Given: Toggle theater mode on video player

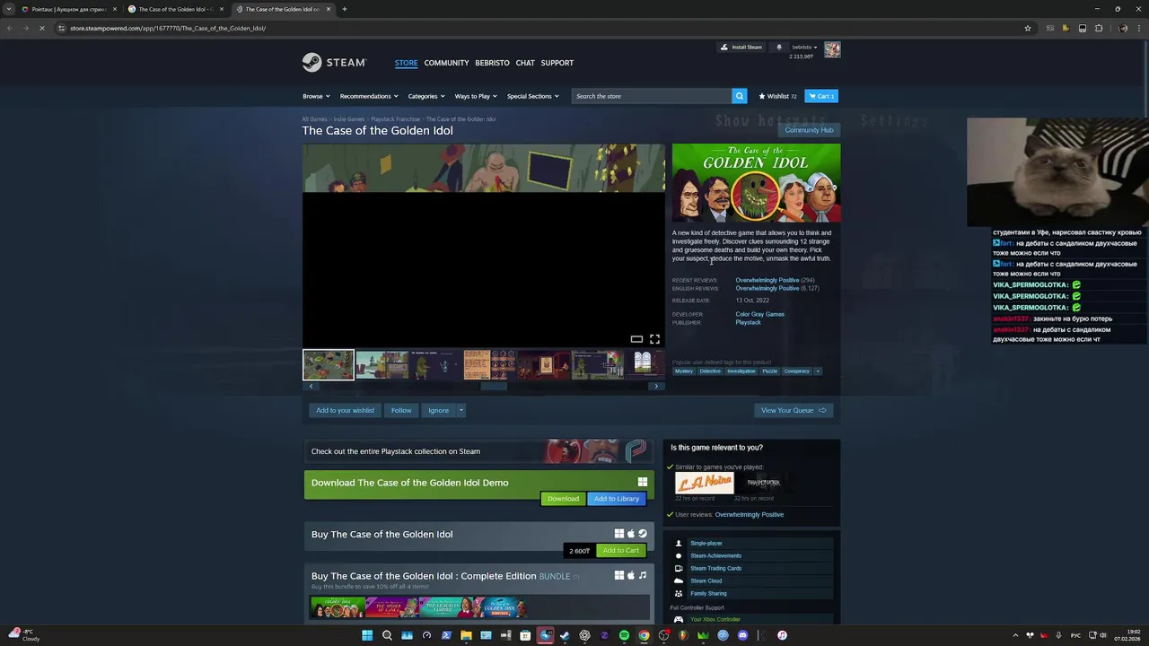Looking at the screenshot, I should click(636, 339).
